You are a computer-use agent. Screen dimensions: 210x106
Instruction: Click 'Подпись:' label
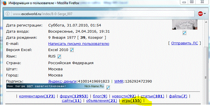pos(15,81)
